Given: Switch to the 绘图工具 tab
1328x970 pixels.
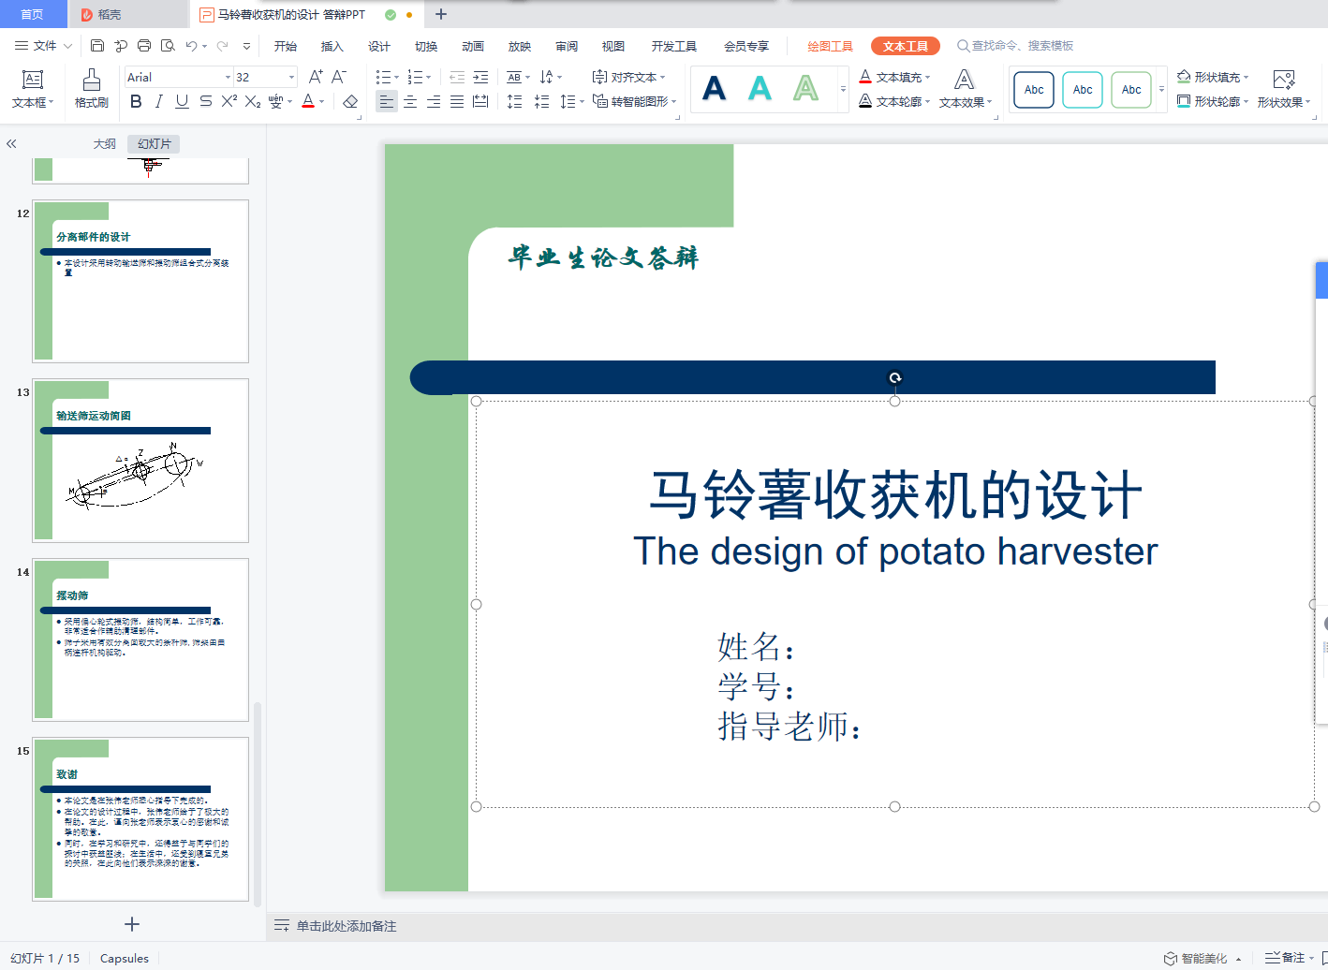Looking at the screenshot, I should coord(830,46).
